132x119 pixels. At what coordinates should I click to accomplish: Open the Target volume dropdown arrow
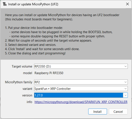[x=125, y=66]
